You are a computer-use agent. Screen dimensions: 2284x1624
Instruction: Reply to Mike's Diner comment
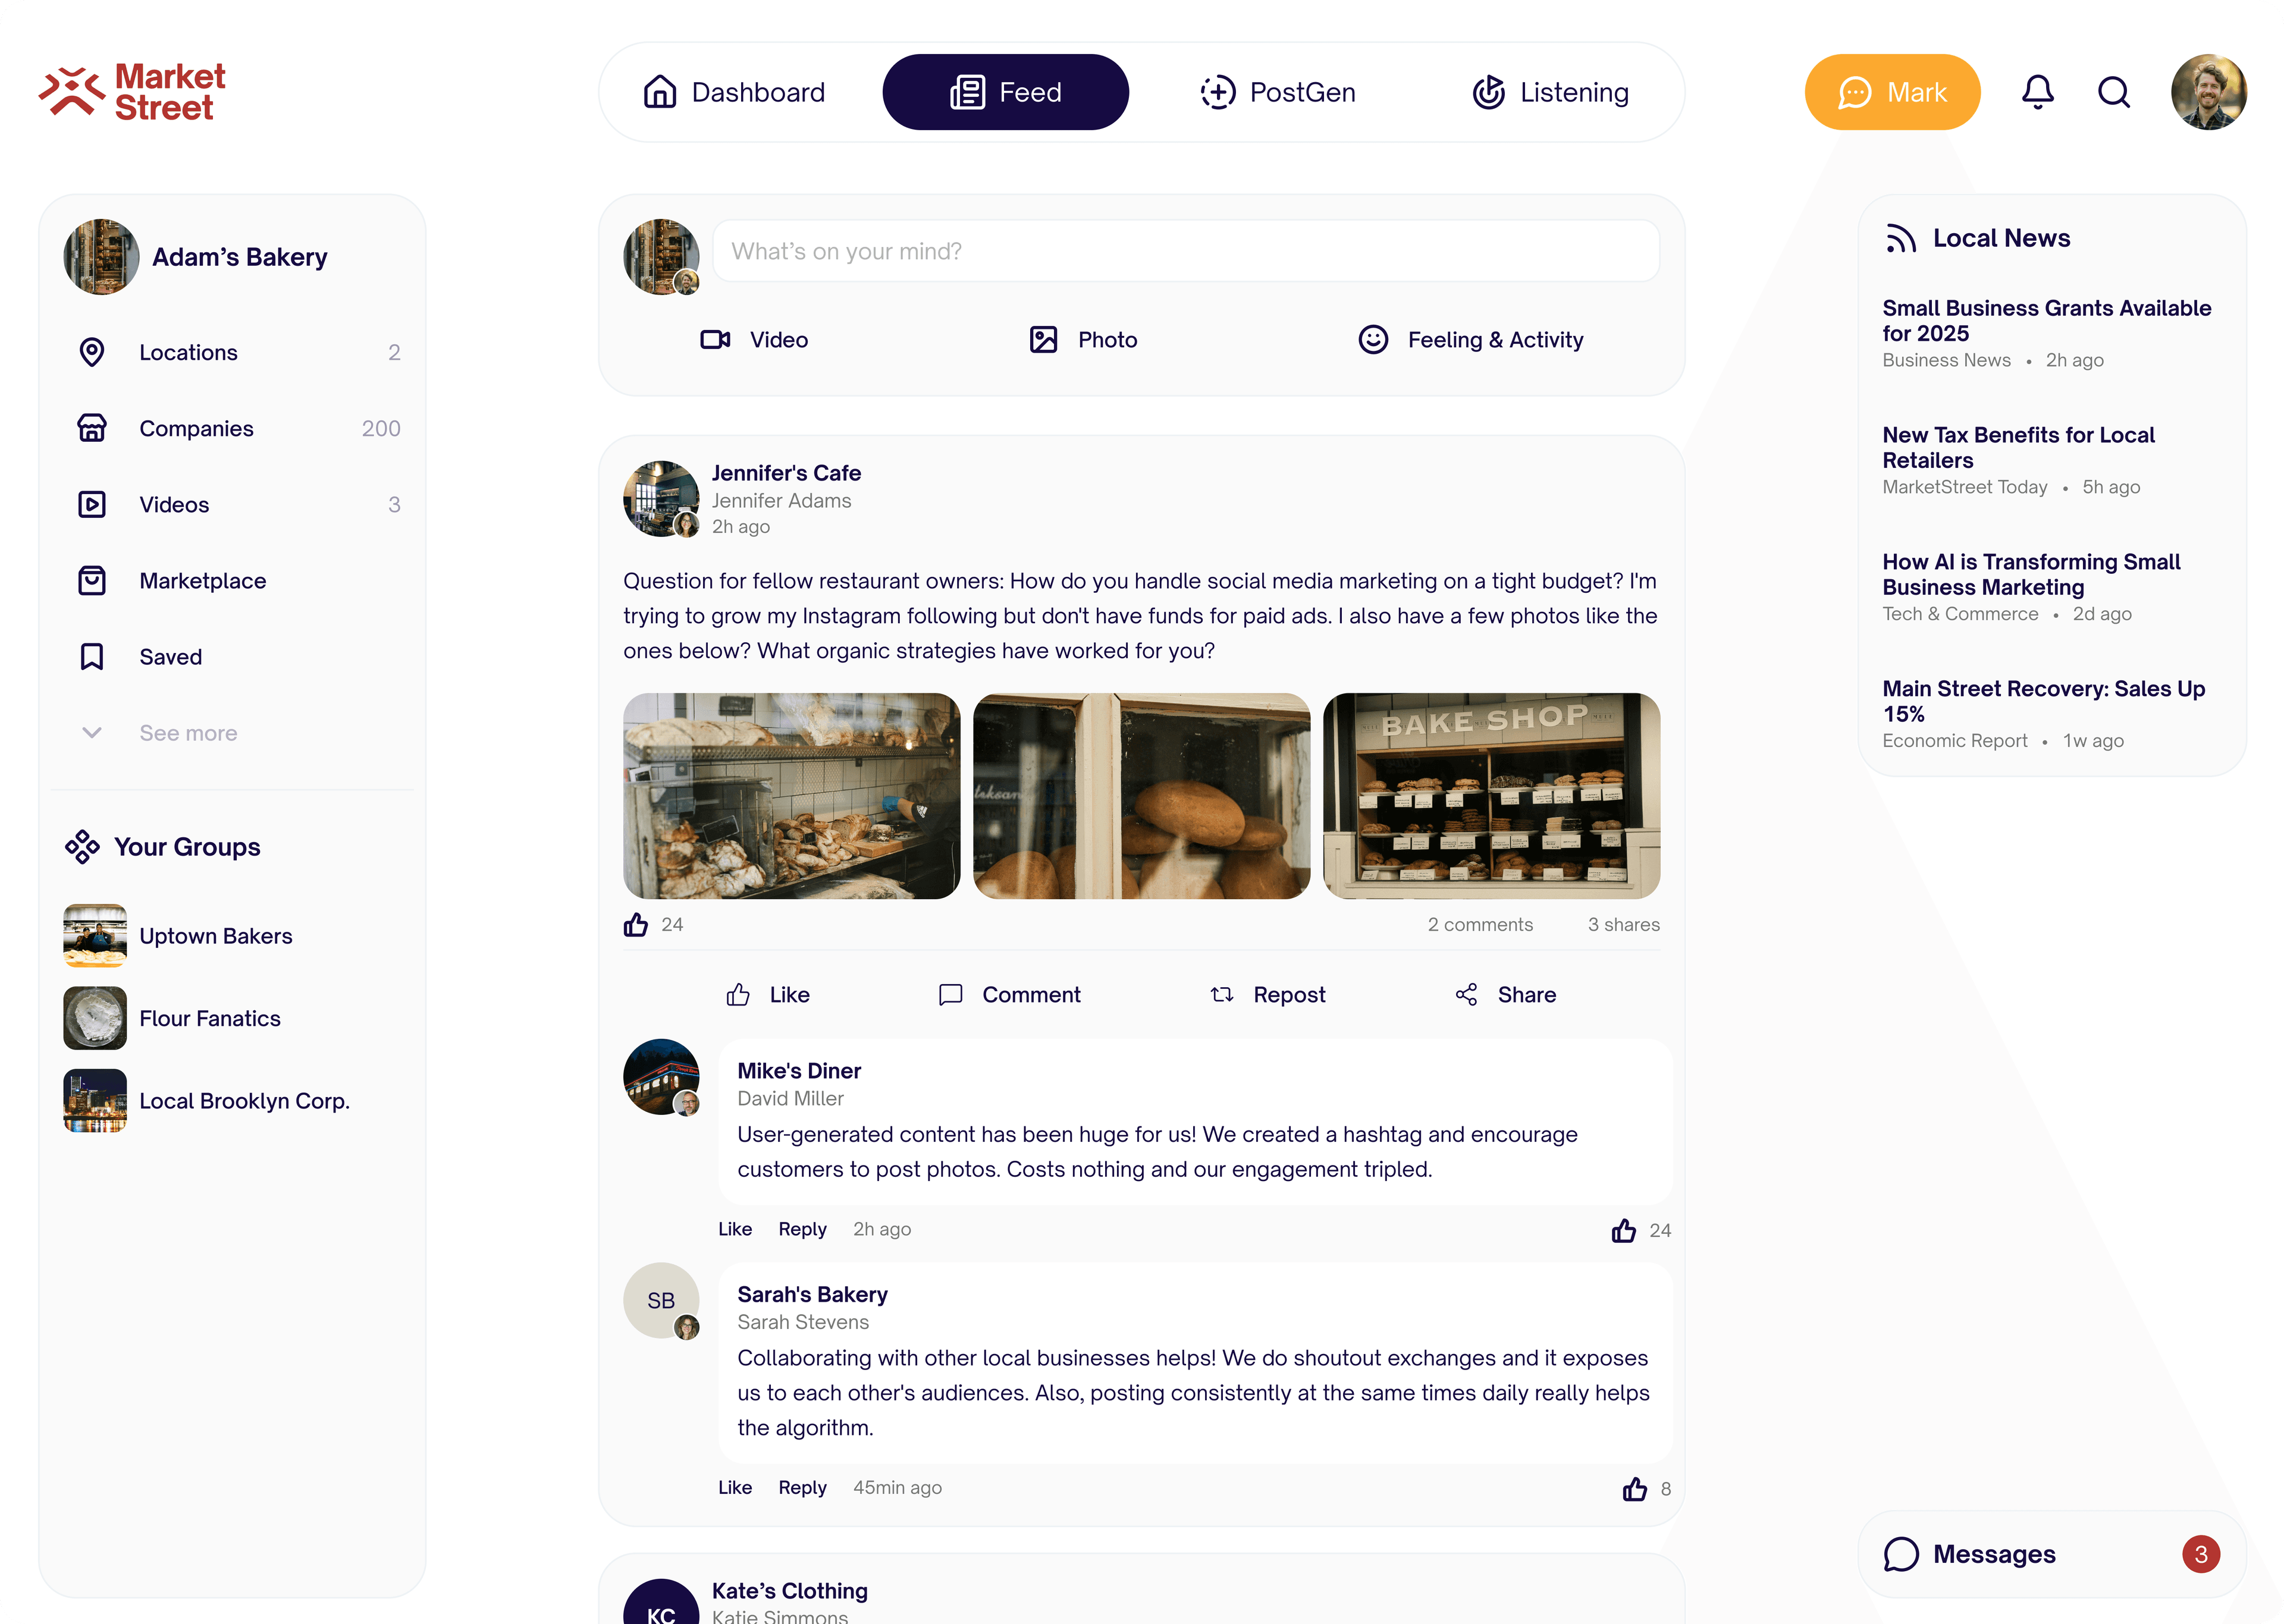click(802, 1229)
